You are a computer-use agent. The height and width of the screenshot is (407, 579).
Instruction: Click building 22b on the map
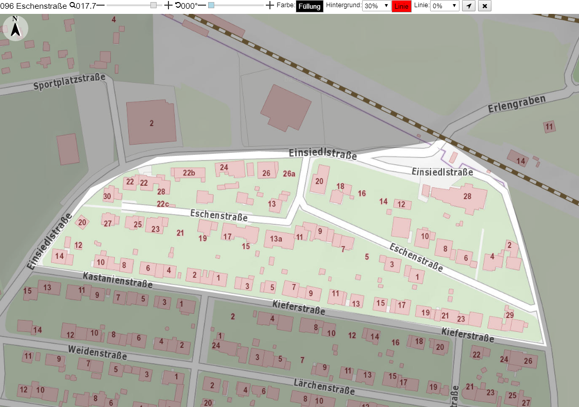point(189,173)
